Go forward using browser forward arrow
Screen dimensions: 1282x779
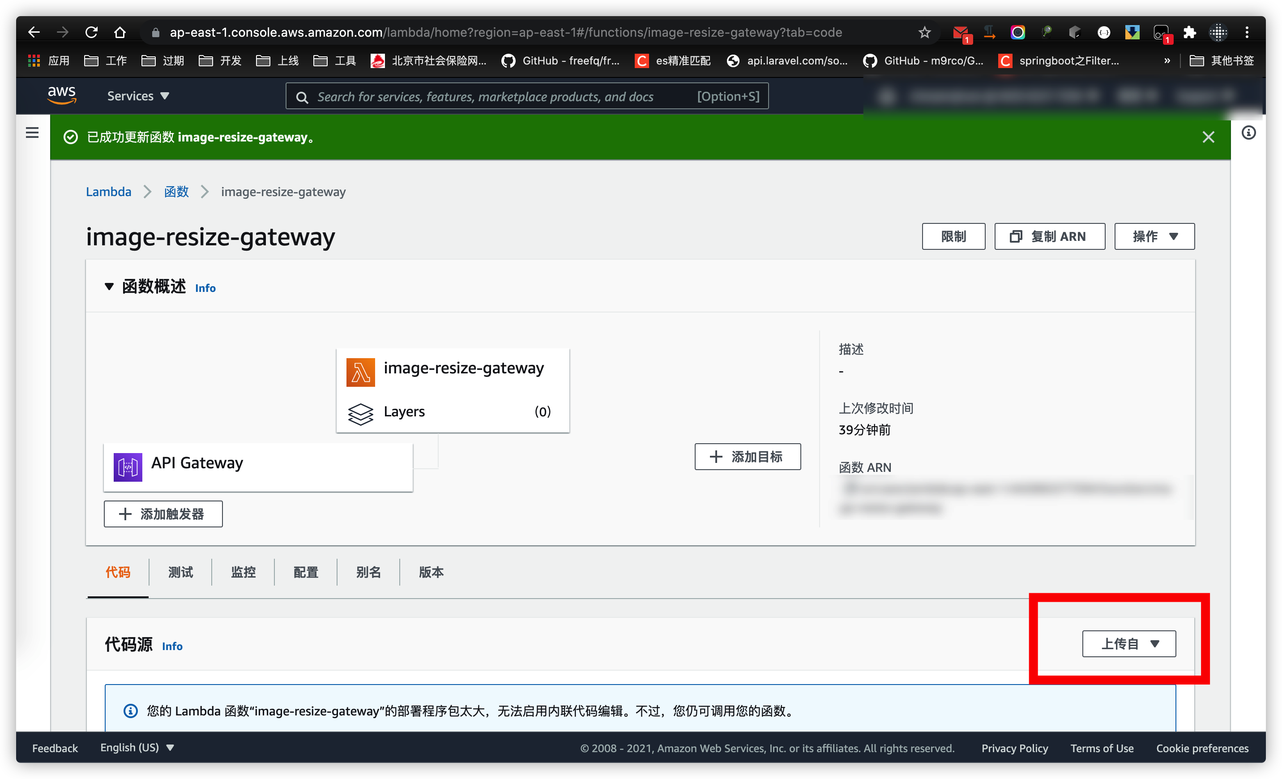(62, 32)
